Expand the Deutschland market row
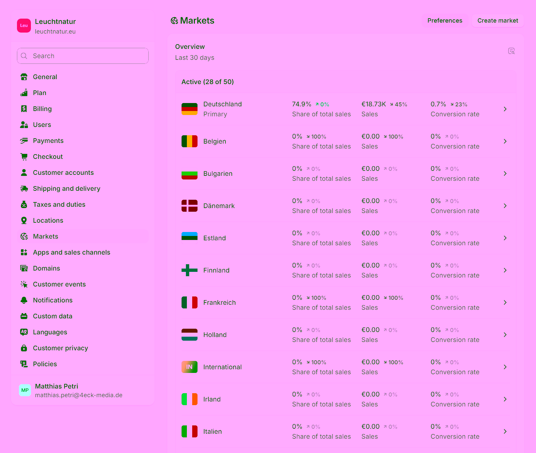 click(505, 109)
